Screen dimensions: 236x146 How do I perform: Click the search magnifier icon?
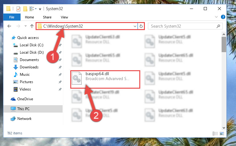(218, 26)
